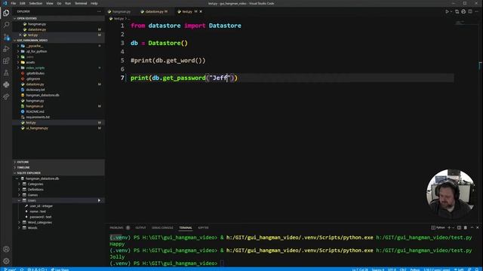Open the Help menu
The height and width of the screenshot is (271, 483).
coord(94,3)
